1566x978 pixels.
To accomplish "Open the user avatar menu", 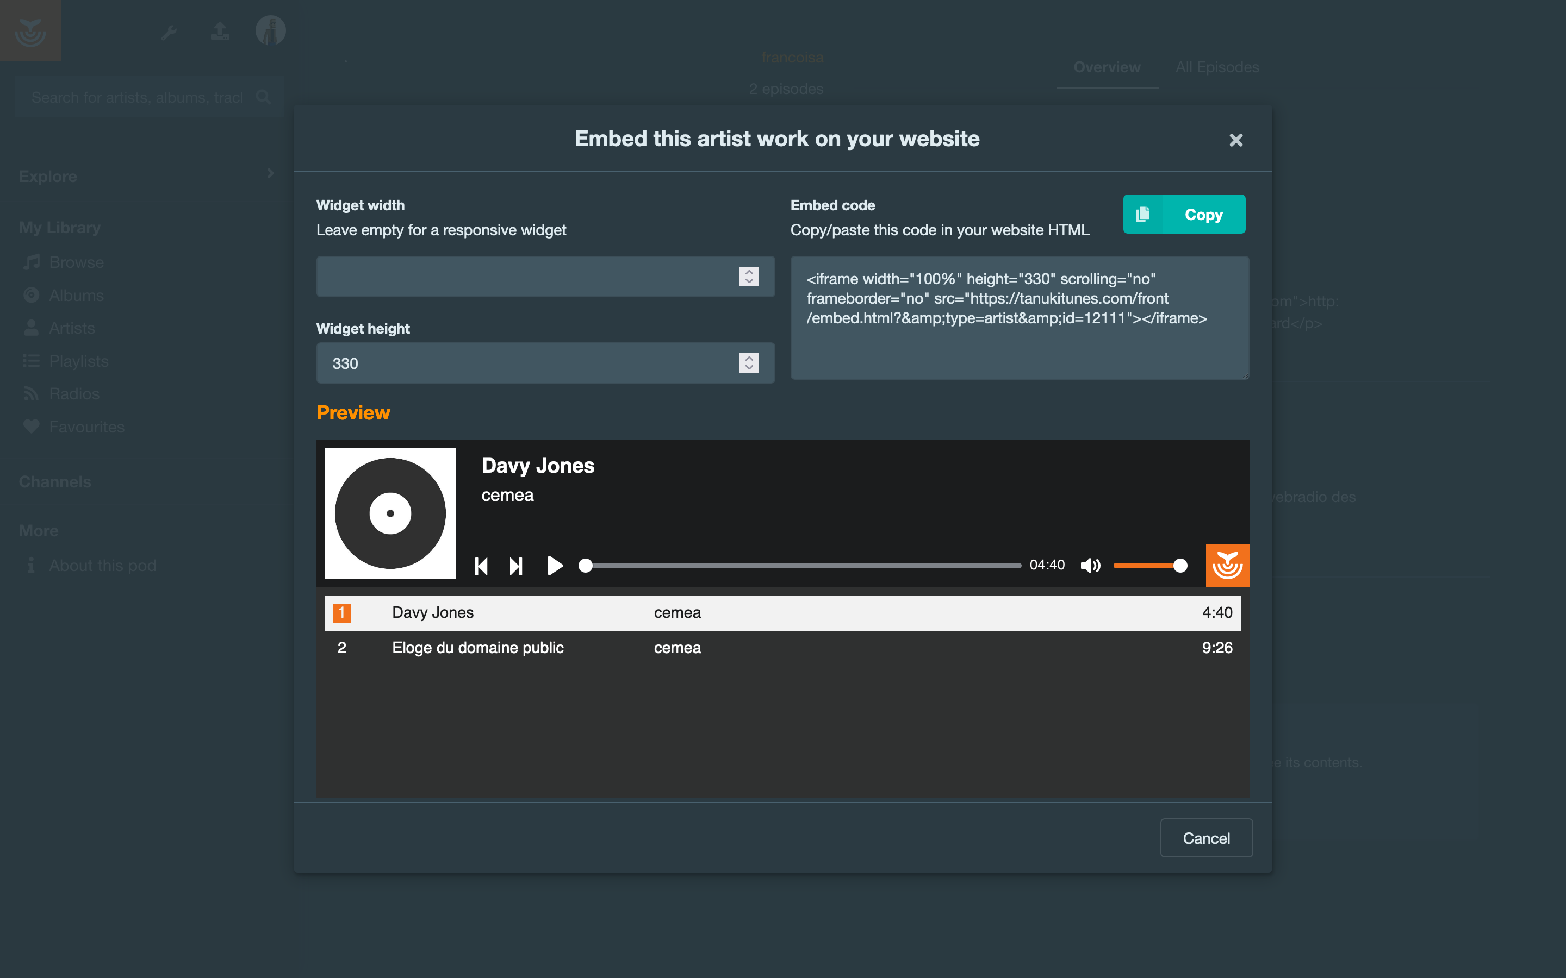I will [270, 30].
